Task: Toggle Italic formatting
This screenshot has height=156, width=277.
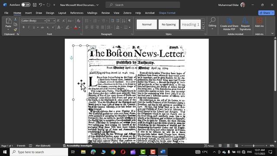Action: click(x=29, y=27)
